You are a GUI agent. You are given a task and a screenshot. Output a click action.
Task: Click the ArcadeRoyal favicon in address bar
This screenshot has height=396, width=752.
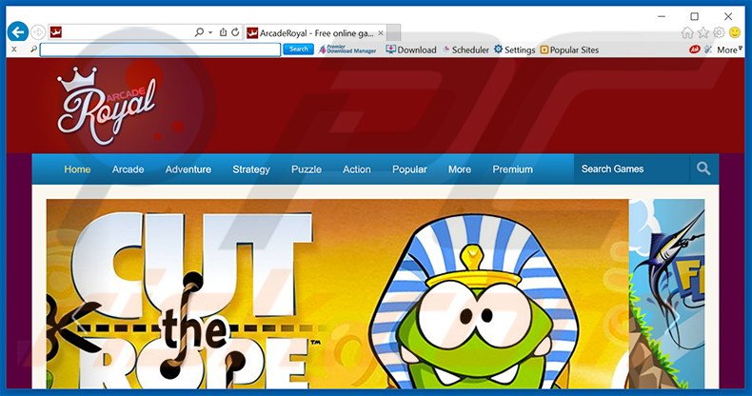[x=55, y=32]
